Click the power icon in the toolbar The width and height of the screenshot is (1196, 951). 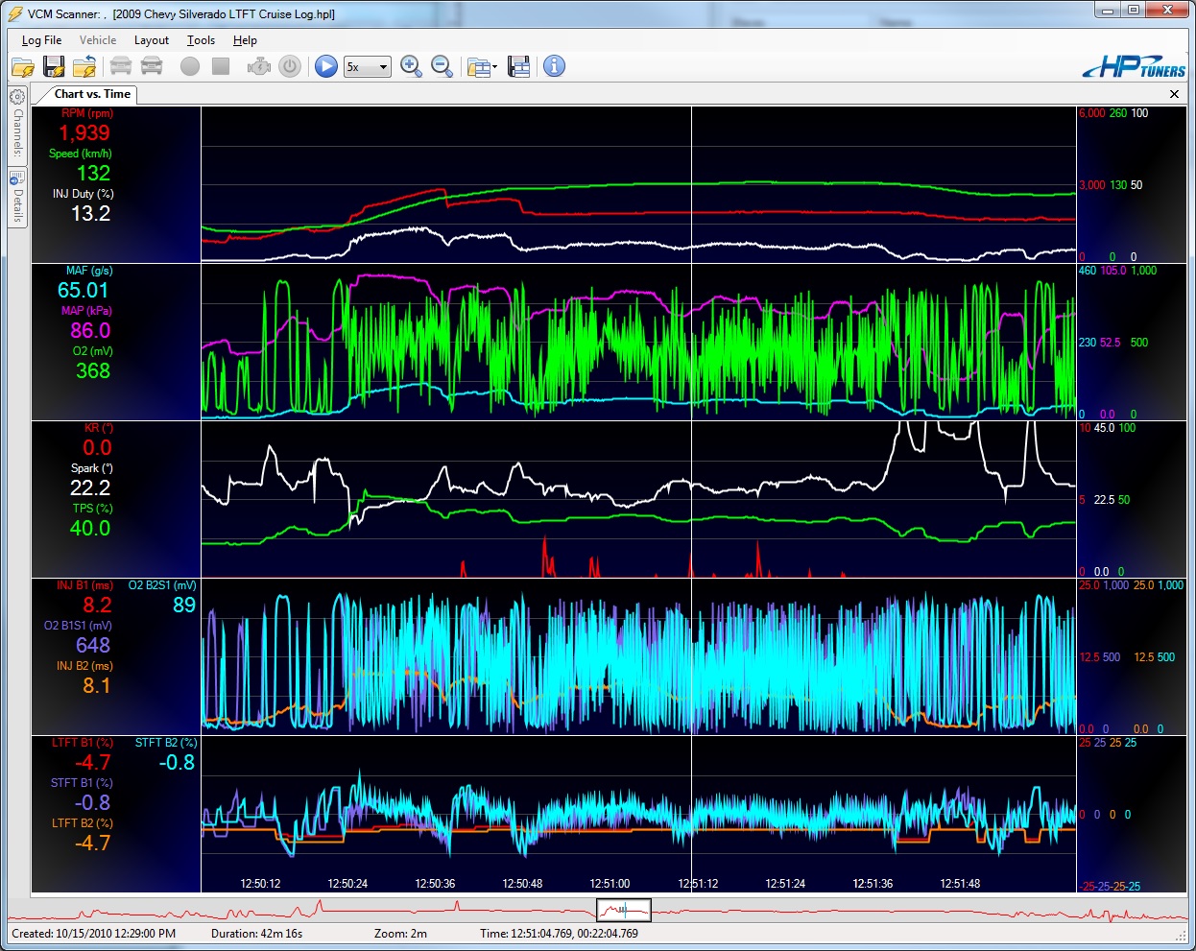point(290,66)
